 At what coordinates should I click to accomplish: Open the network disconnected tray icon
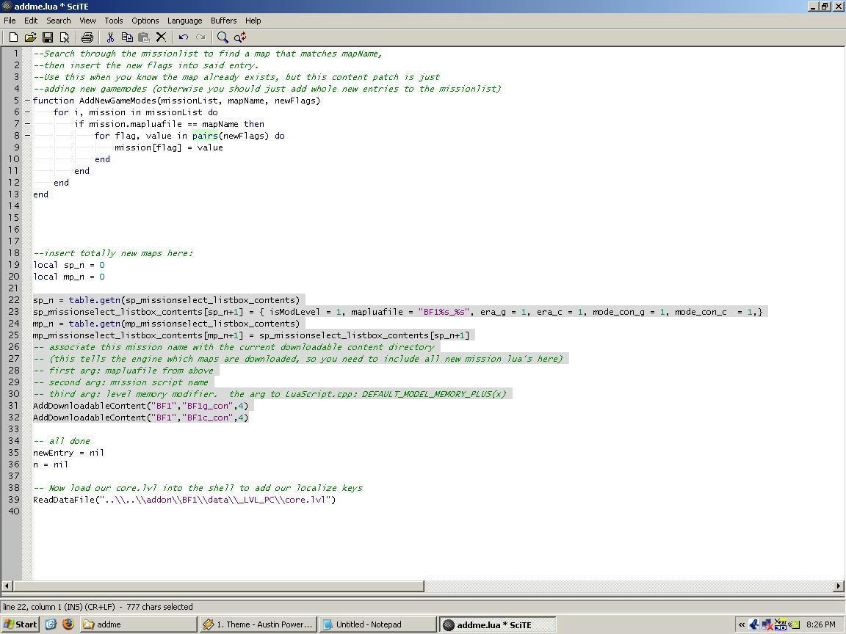click(x=767, y=625)
